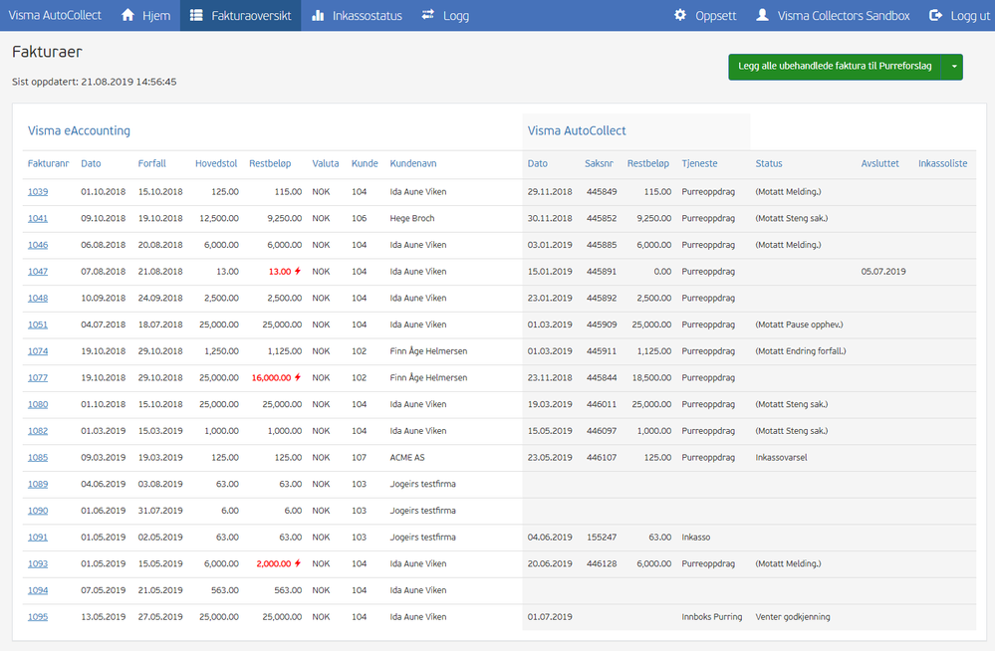995x651 pixels.
Task: Open invoice 1085 for ACME AS
Action: [38, 458]
